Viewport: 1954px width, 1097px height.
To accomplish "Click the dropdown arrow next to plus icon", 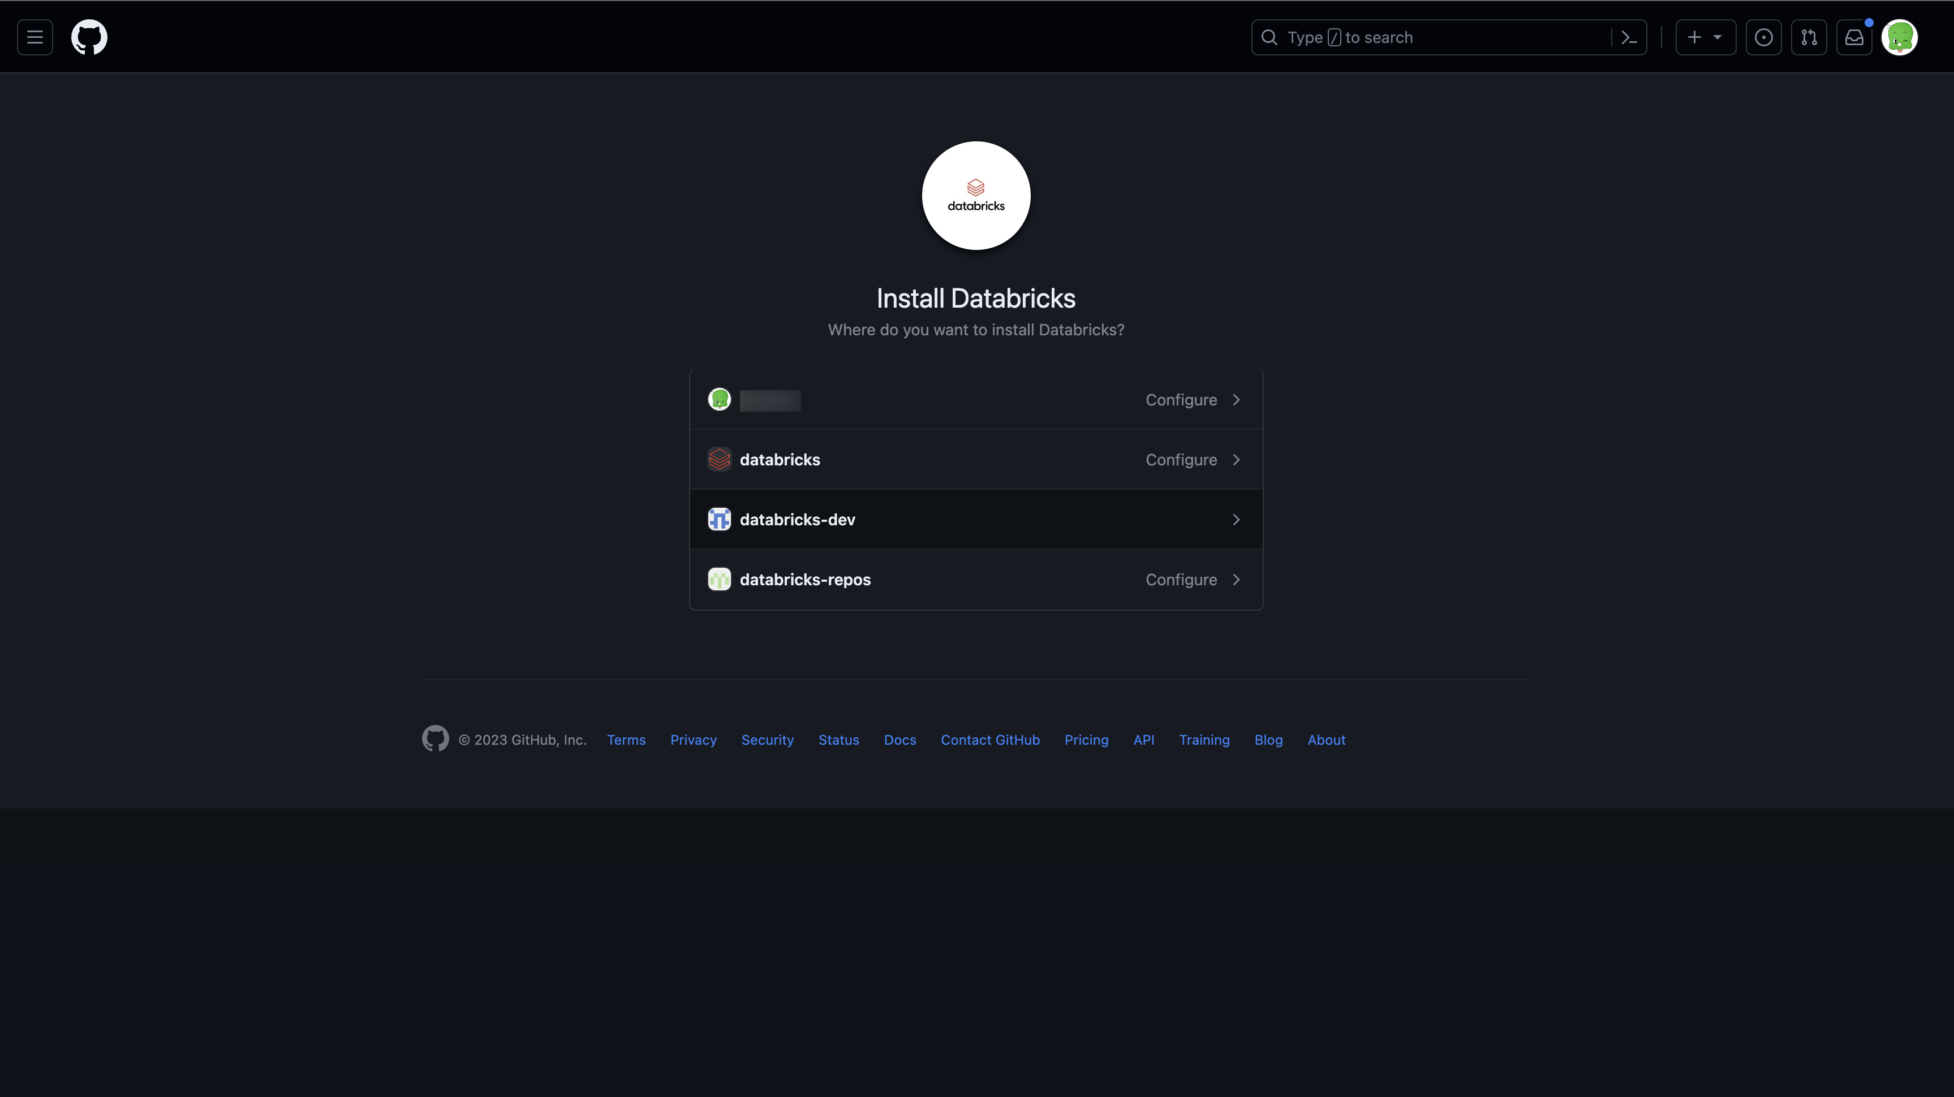I will click(1718, 36).
